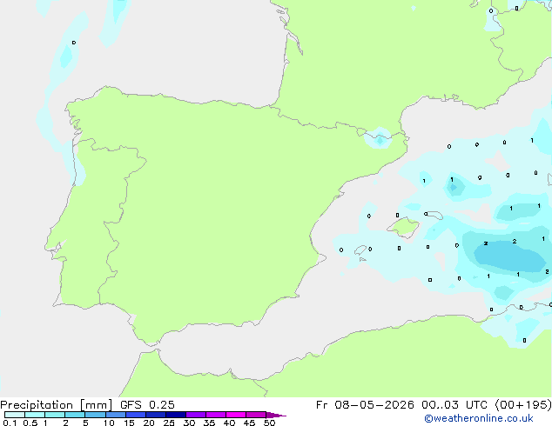
Task: Pick the 15–20 mm royal blue swatch
Action: point(135,415)
